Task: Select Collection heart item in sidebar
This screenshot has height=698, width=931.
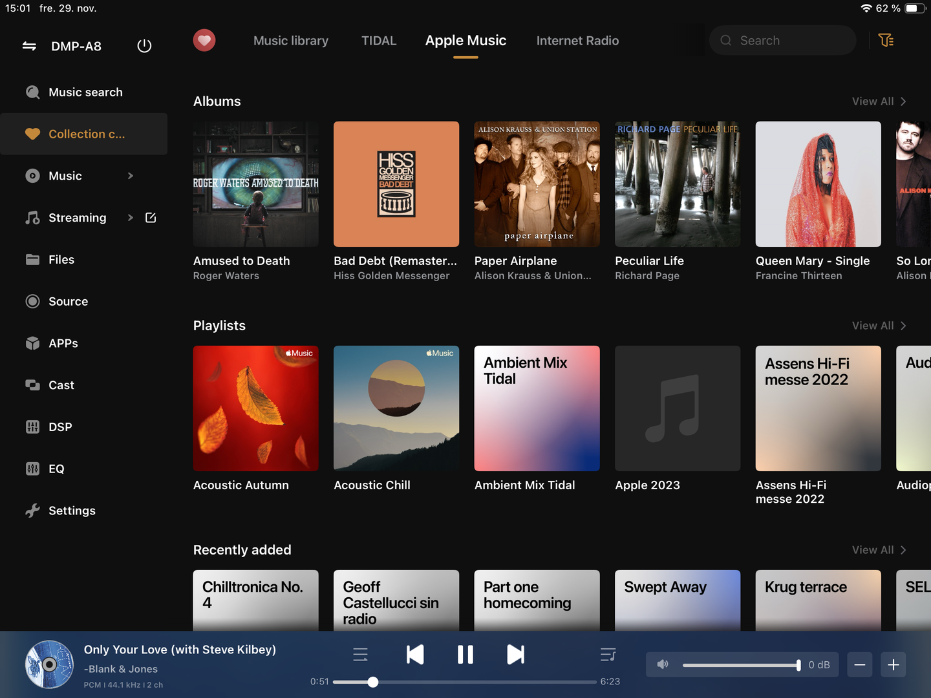Action: point(84,134)
